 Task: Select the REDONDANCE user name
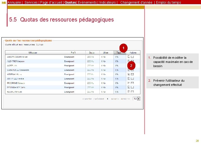[16, 88]
